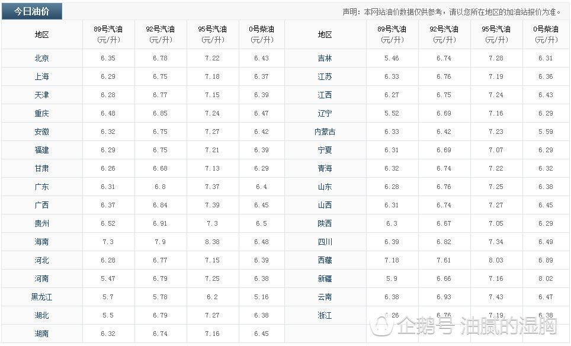Click the 新疆 region label
Screen dimensions: 571x346
(x=325, y=278)
